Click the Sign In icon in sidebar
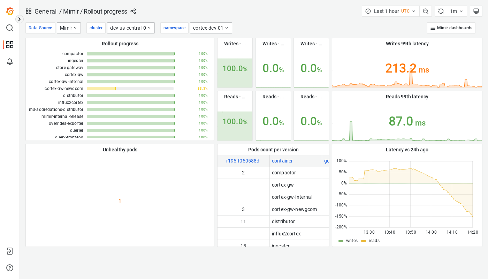 [x=10, y=251]
